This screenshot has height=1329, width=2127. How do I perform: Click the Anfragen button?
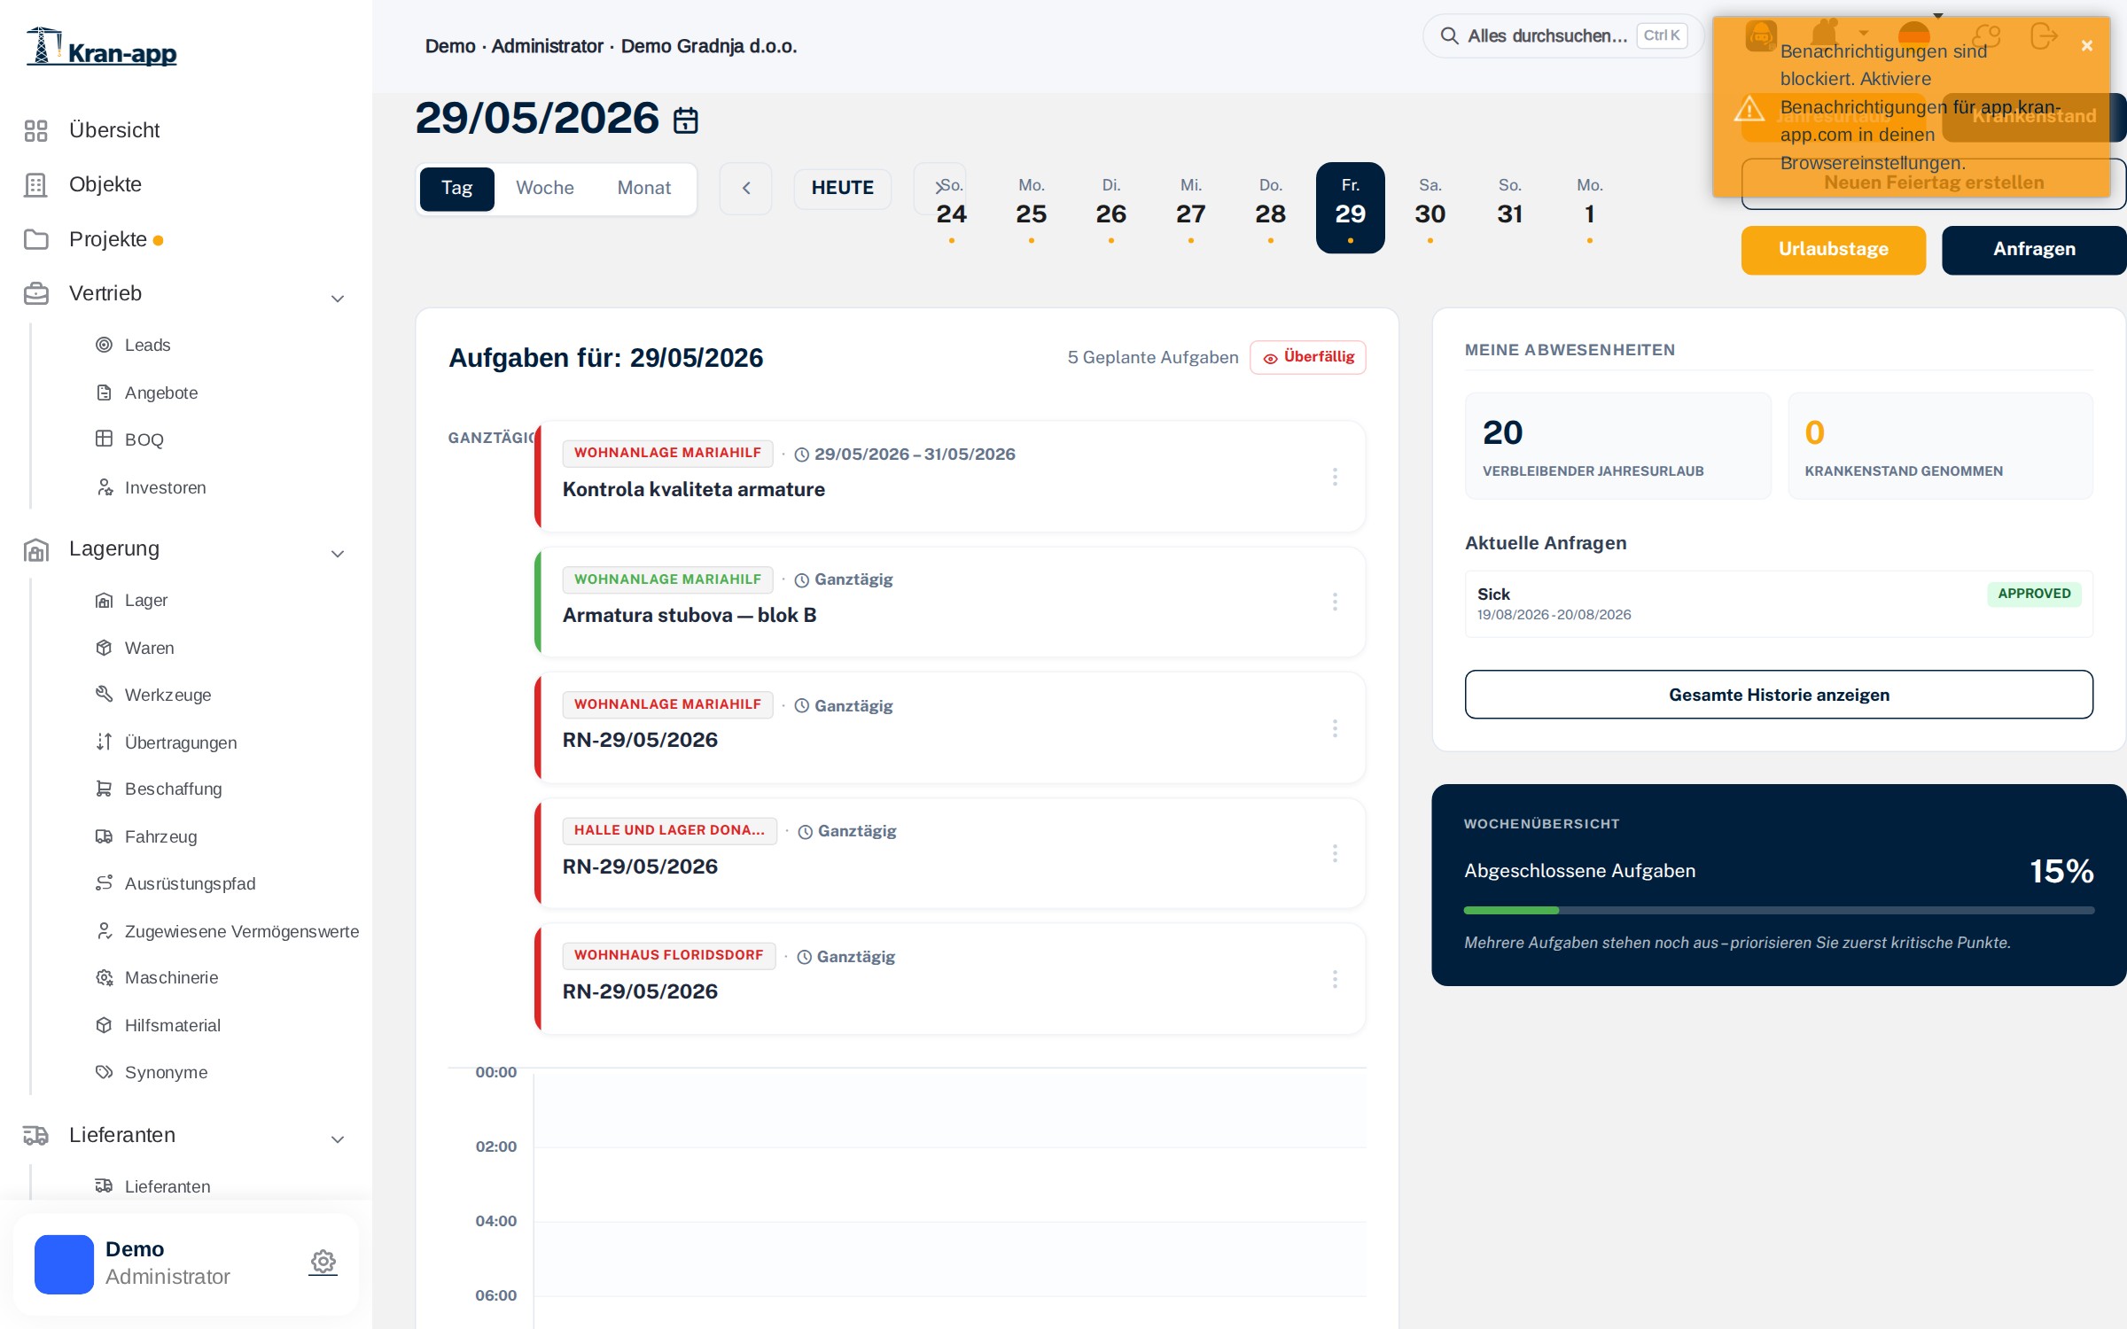(2034, 250)
